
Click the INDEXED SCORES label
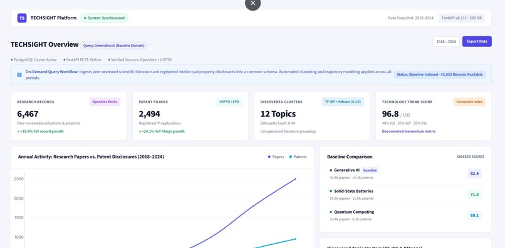(470, 157)
